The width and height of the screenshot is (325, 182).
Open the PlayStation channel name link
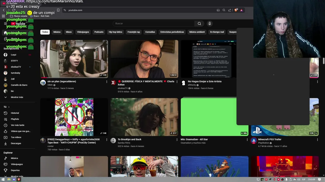[x=264, y=143]
